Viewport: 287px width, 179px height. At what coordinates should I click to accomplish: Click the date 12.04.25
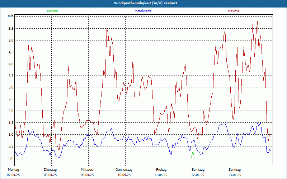click(x=198, y=175)
